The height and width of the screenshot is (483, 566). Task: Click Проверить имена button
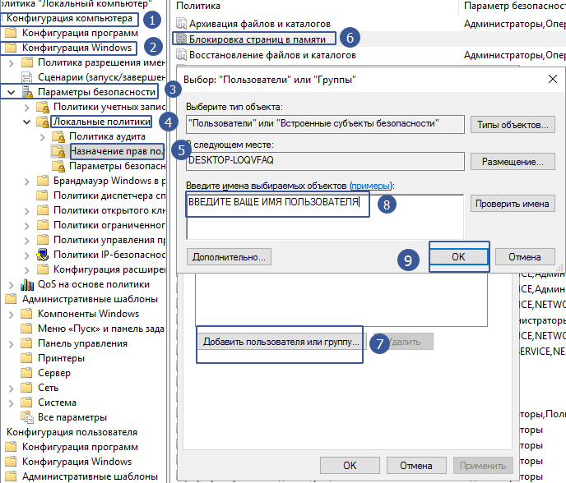click(x=513, y=204)
